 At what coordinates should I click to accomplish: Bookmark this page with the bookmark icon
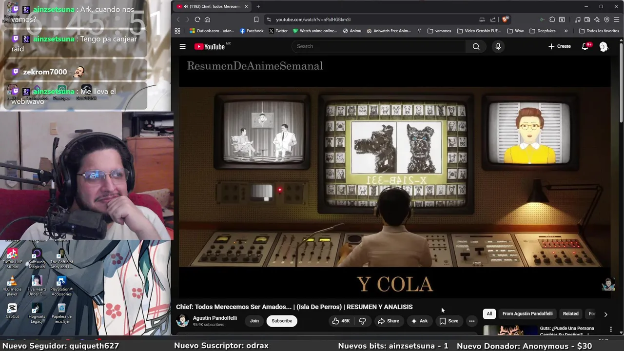[256, 19]
